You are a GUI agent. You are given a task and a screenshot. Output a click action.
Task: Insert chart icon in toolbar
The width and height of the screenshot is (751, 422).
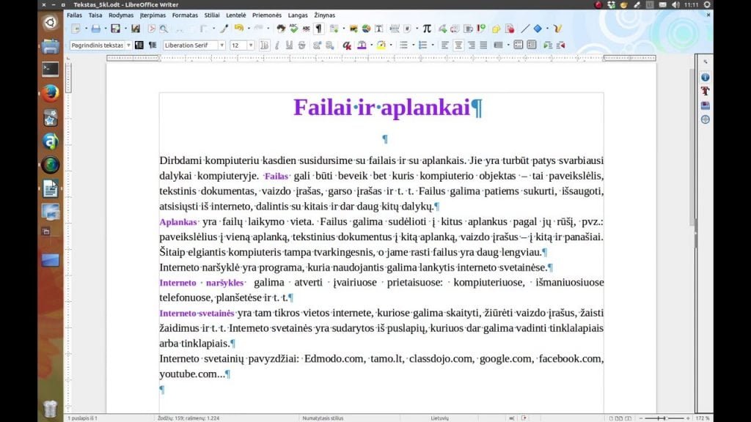coord(366,29)
